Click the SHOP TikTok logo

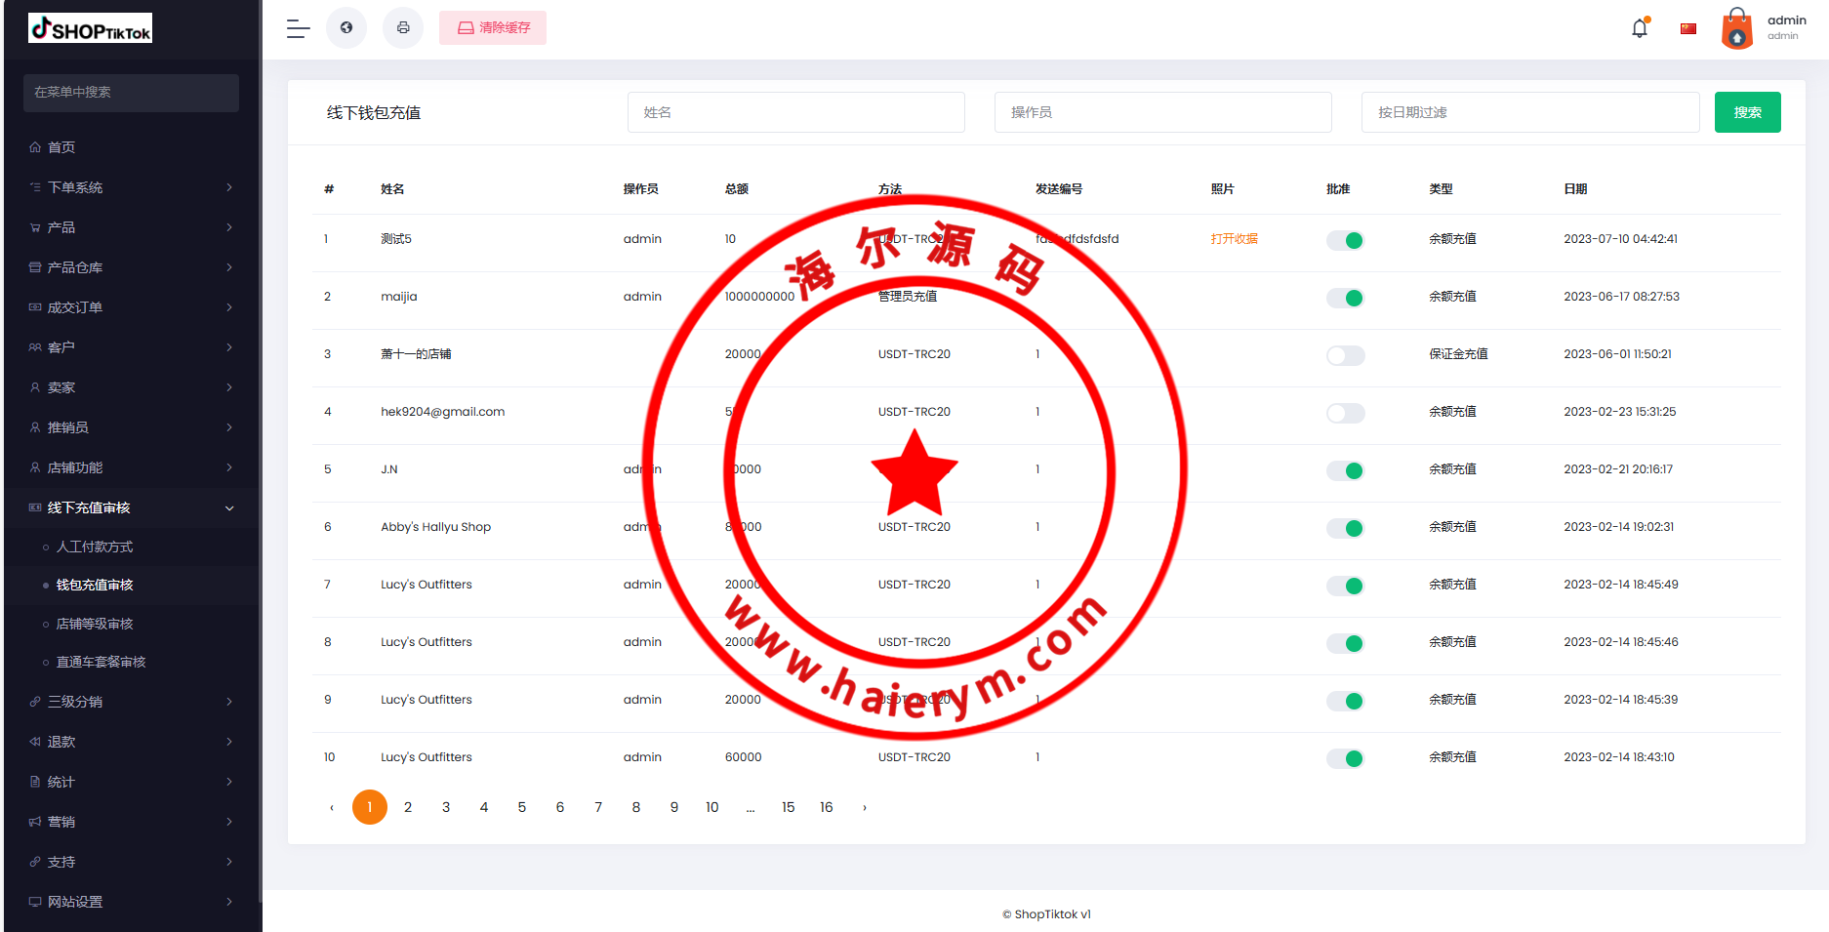click(91, 28)
